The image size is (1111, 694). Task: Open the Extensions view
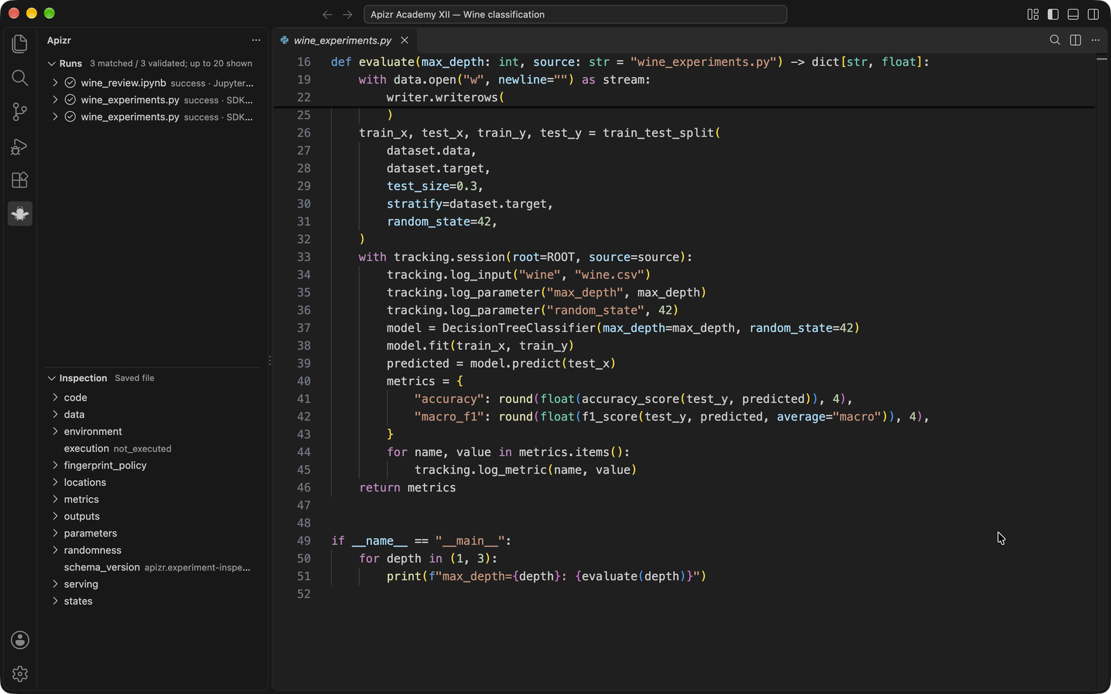(x=19, y=180)
